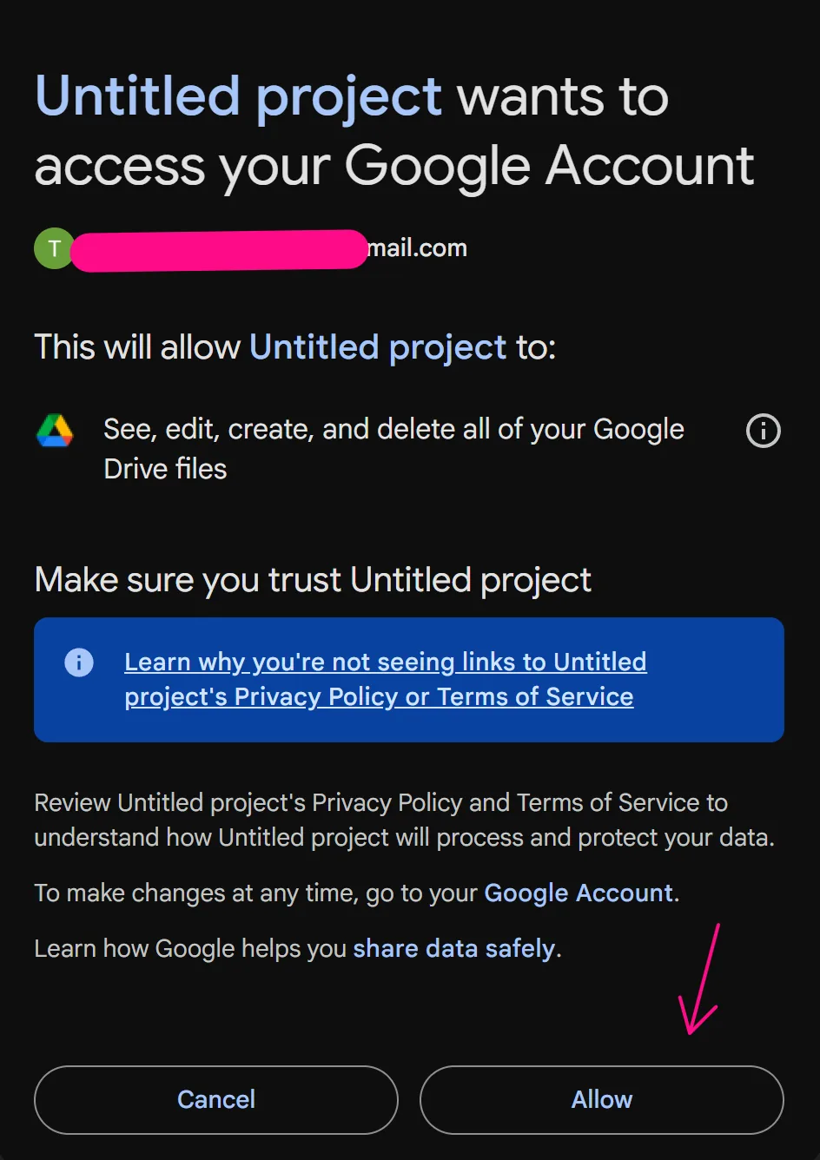
Task: Open the "Google Account" link
Action: 579,893
